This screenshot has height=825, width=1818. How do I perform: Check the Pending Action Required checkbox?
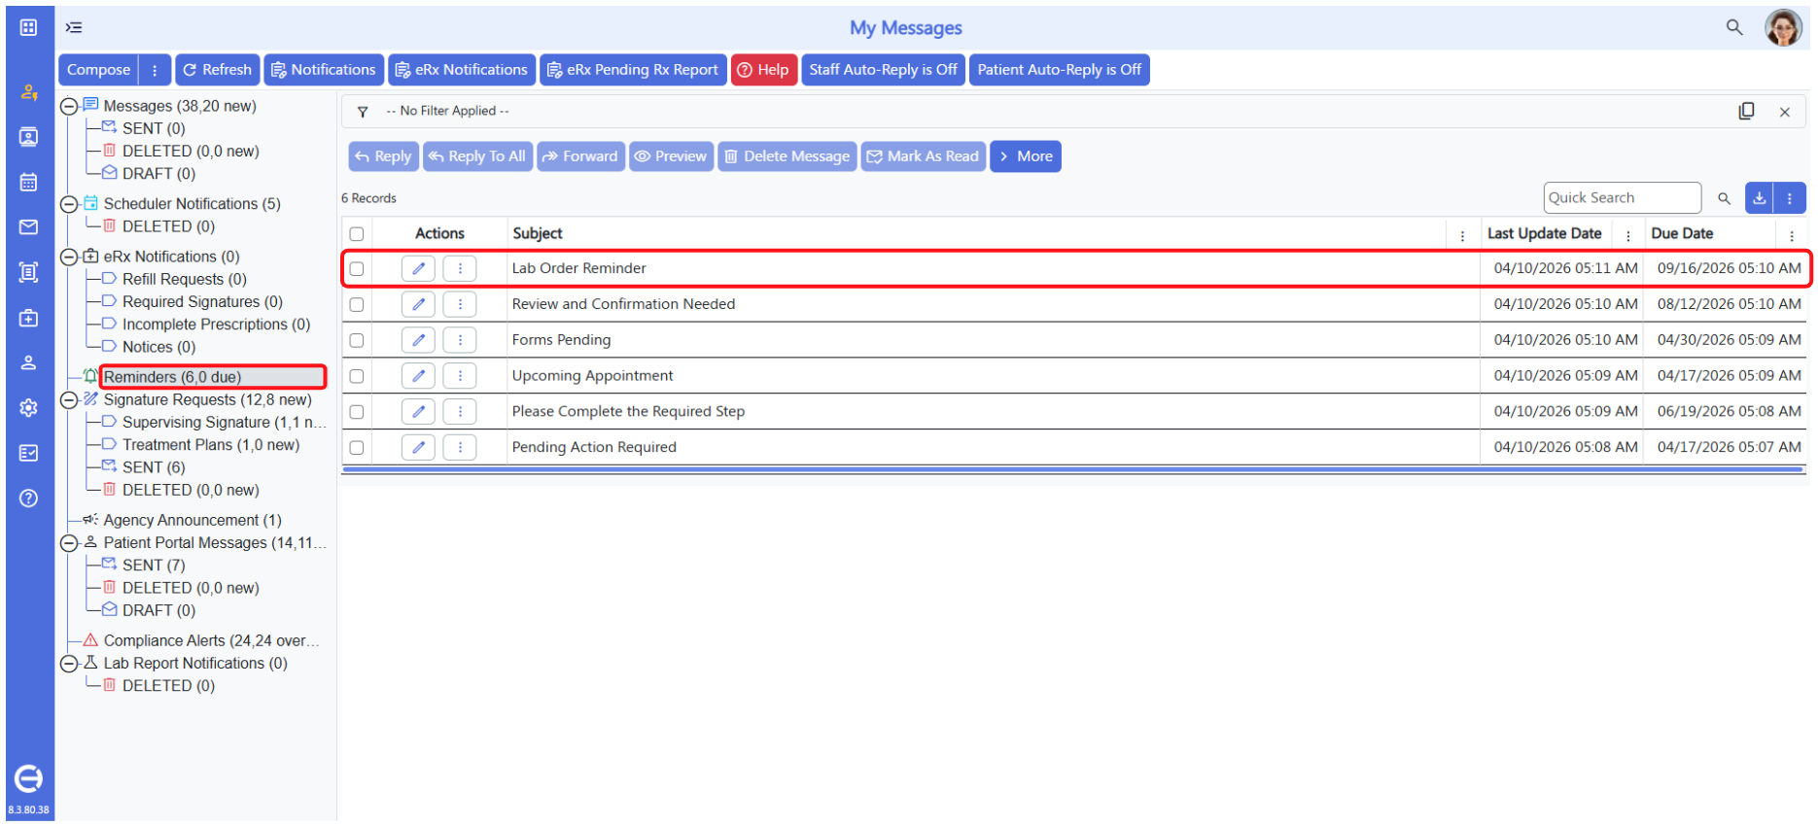(x=357, y=448)
